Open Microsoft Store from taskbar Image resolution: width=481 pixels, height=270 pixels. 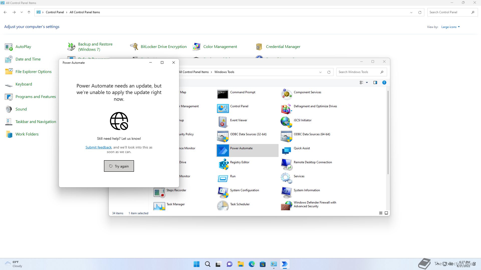pos(263,264)
